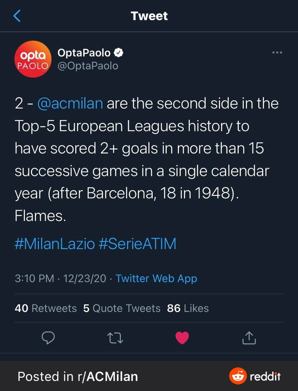This screenshot has height=391, width=298.
Task: Open the #MilanLazio hashtag
Action: (x=55, y=244)
